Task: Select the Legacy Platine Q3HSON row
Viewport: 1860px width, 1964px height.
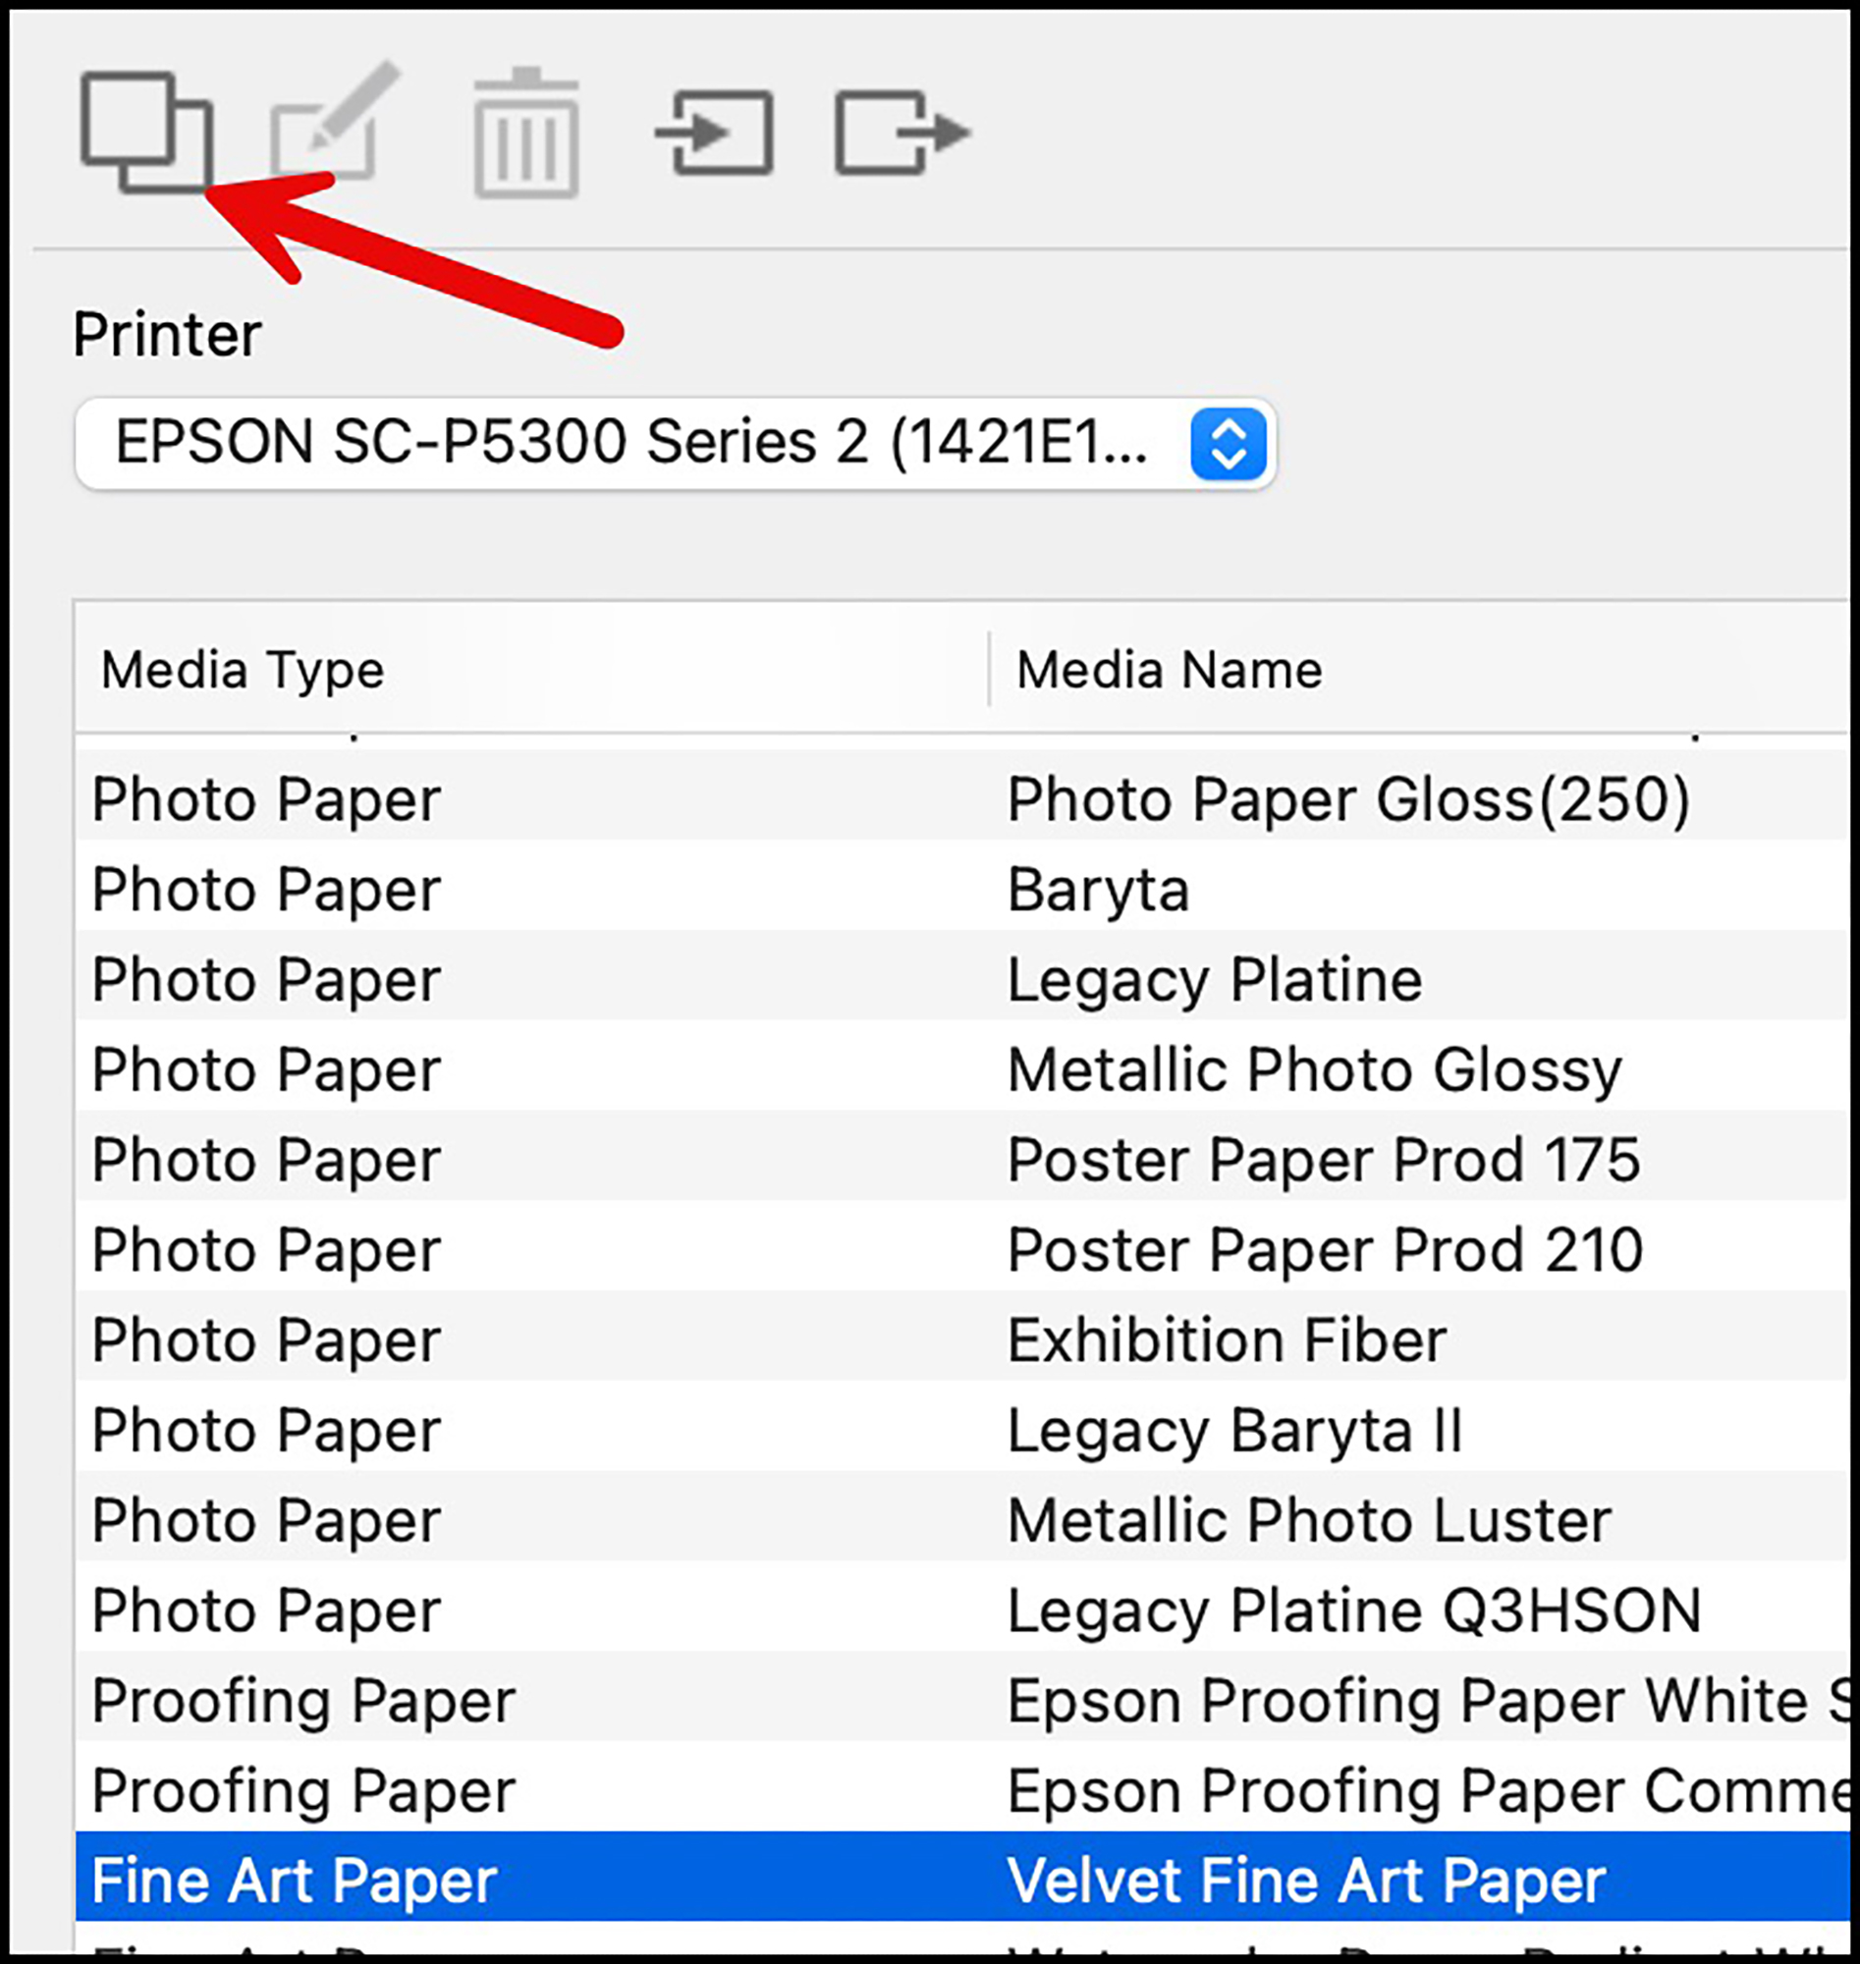Action: coord(962,1611)
